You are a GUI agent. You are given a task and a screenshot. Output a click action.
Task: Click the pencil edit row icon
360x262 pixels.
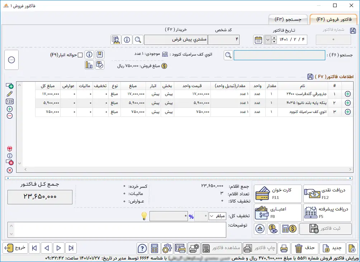click(10, 94)
